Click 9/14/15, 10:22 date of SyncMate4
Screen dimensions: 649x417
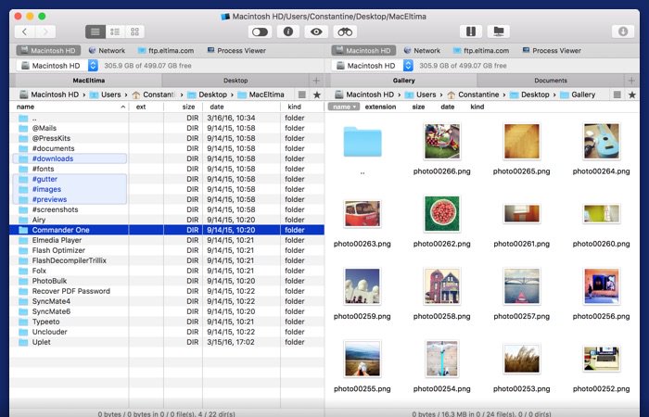pyautogui.click(x=231, y=301)
